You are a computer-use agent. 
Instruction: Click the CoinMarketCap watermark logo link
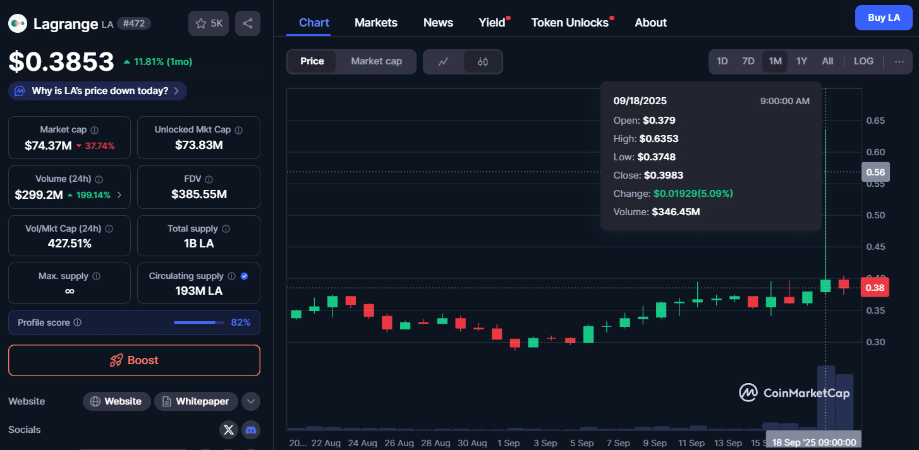tap(794, 393)
